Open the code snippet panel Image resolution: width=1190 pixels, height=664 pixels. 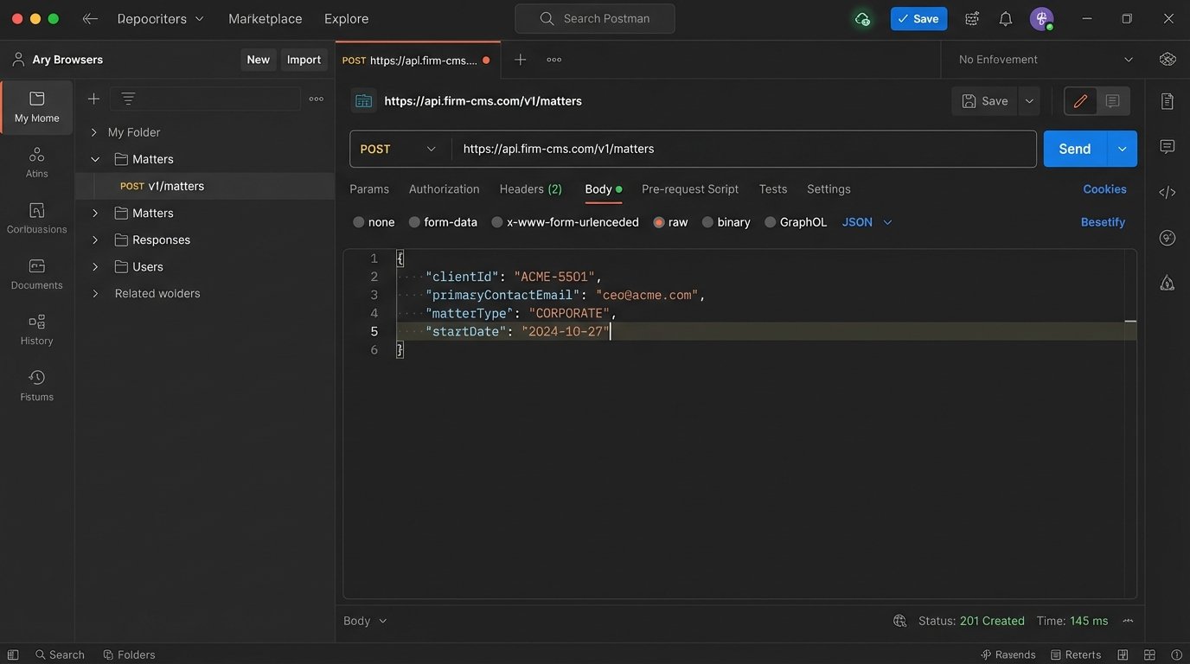point(1168,192)
